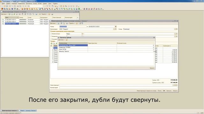Toggle Учитывать checkbox in document form
The image size is (204, 114).
coord(51,39)
